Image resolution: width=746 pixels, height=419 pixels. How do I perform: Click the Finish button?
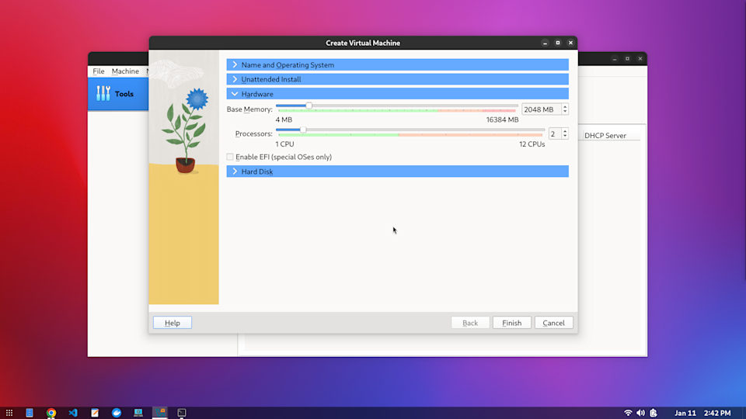coord(511,323)
